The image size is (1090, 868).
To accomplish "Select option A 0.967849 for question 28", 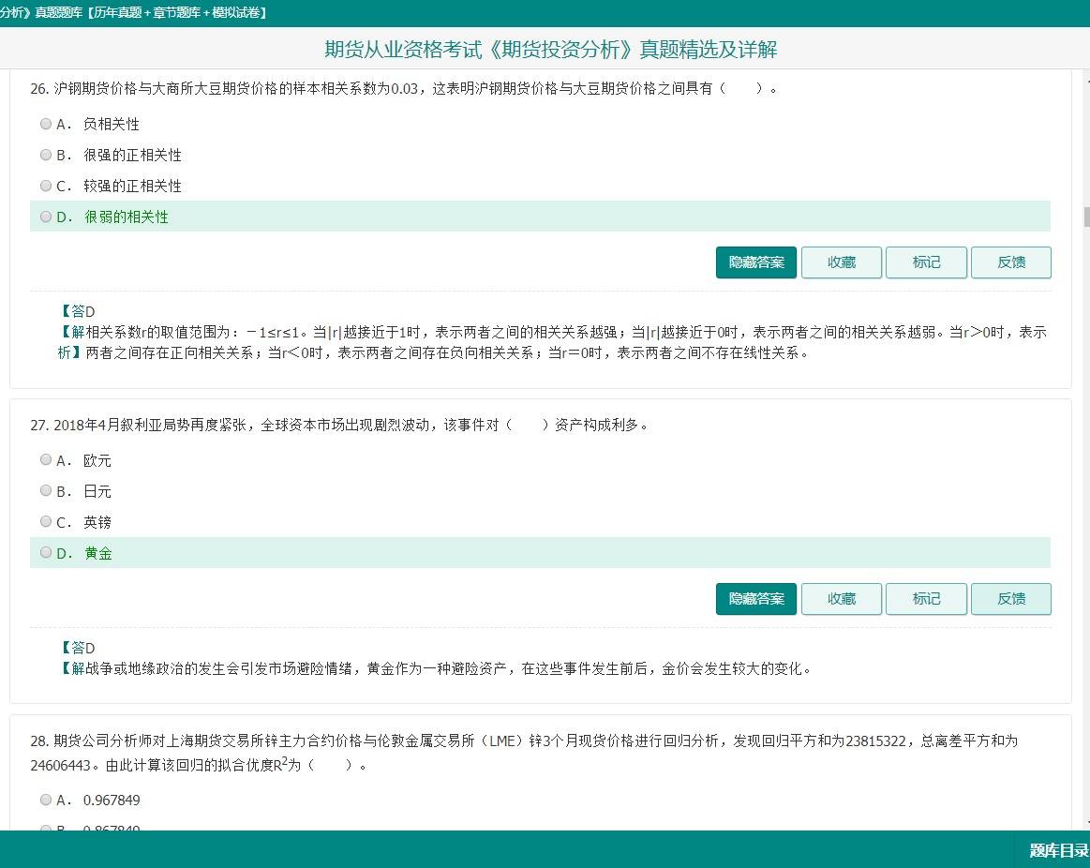I will pos(46,800).
